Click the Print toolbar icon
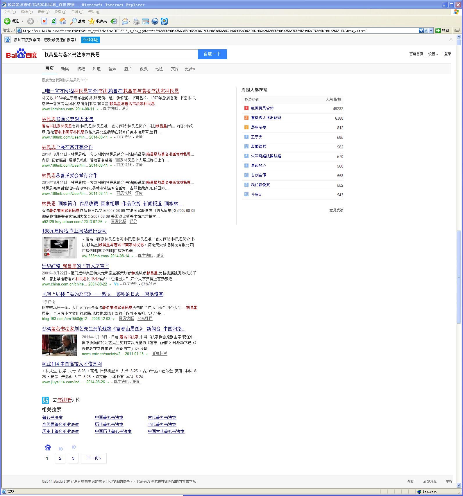This screenshot has height=496, width=463. [136, 21]
